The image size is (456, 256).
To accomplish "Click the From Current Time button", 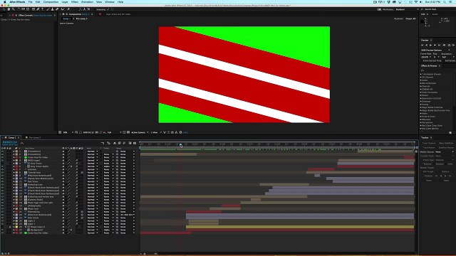I will coord(432,60).
